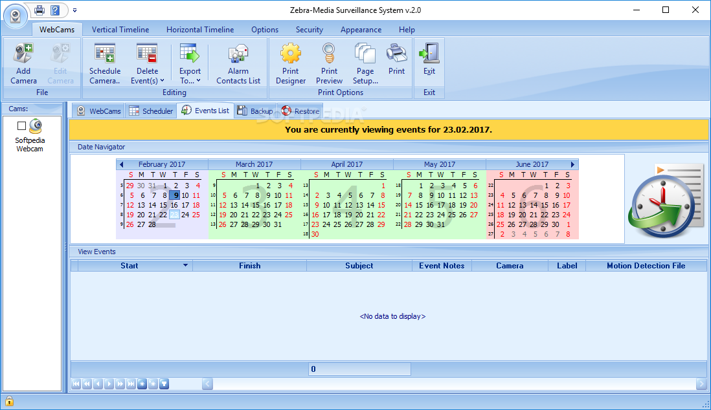Select June 30 in the calendar
Image resolution: width=711 pixels, height=410 pixels.
pos(556,224)
